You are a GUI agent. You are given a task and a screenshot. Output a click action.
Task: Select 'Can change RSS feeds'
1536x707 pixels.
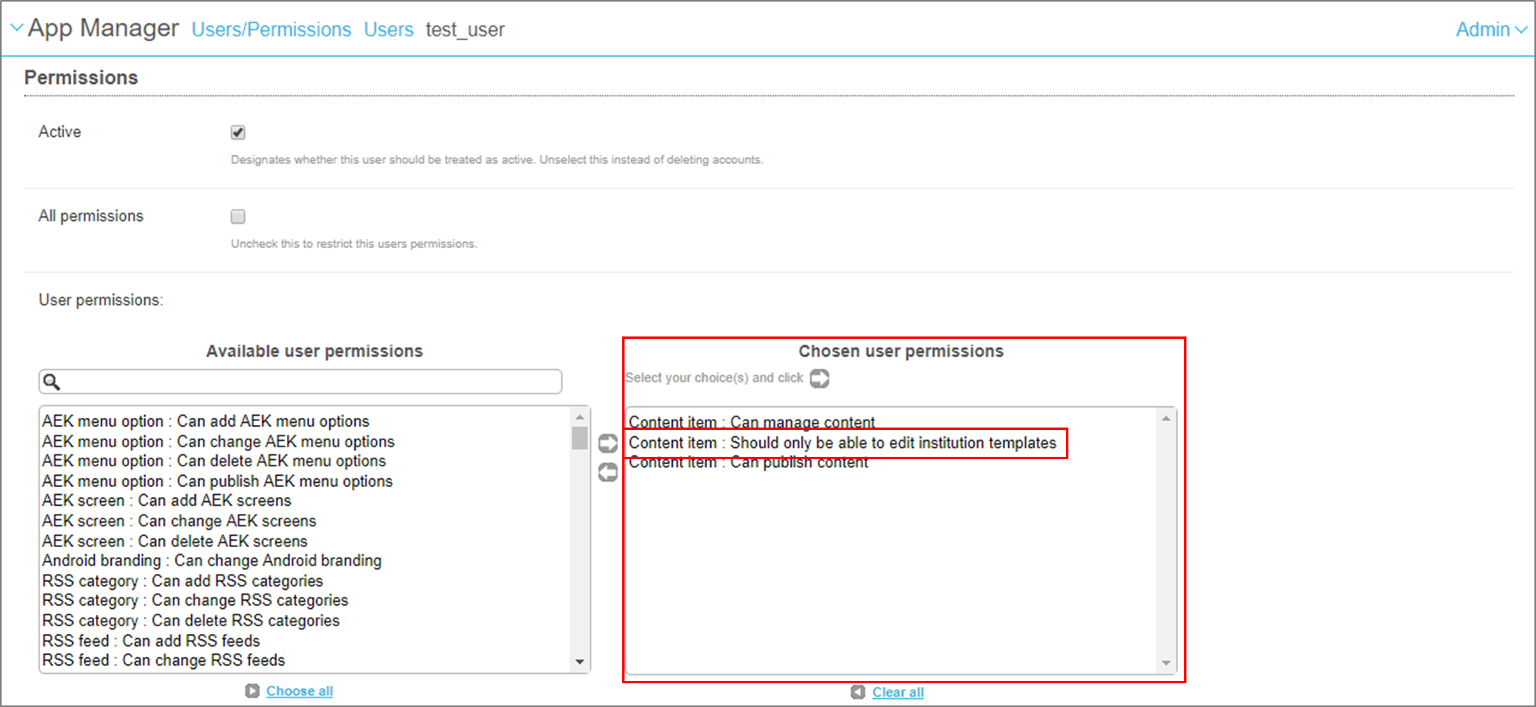click(x=163, y=660)
